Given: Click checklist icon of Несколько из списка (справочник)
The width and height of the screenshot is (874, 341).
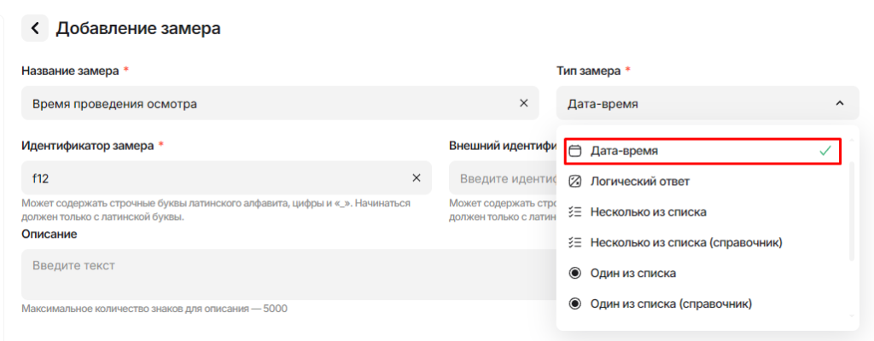Looking at the screenshot, I should coord(575,243).
